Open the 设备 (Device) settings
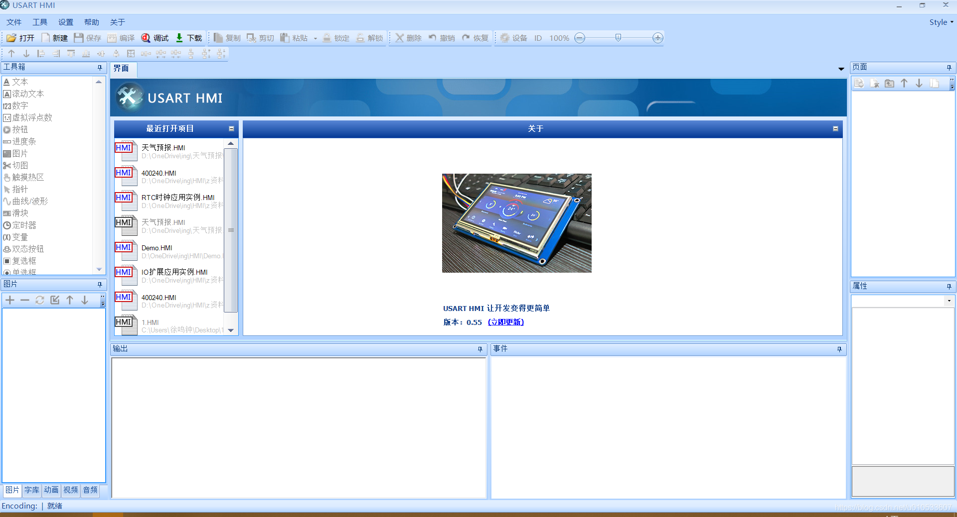Image resolution: width=957 pixels, height=517 pixels. coord(514,38)
